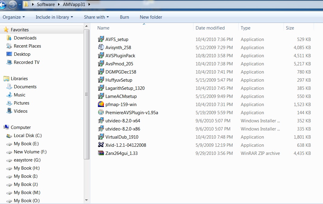Select My Book (M:) drive
323x204 pixels.
click(x=27, y=193)
